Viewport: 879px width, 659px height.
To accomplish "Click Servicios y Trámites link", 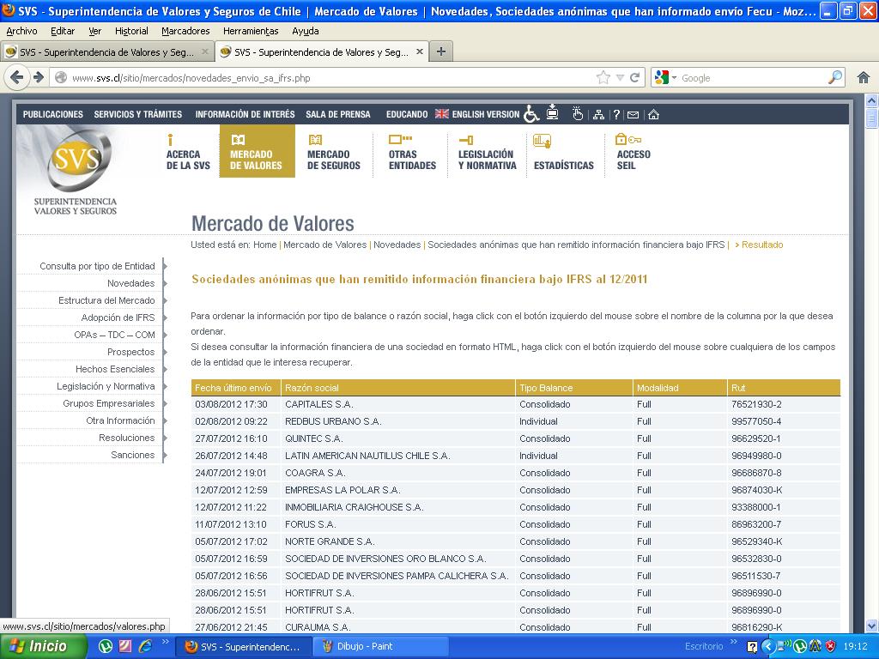I will (138, 114).
